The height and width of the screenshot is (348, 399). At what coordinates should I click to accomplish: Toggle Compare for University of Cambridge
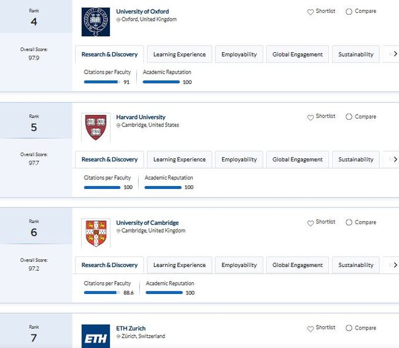coord(349,223)
